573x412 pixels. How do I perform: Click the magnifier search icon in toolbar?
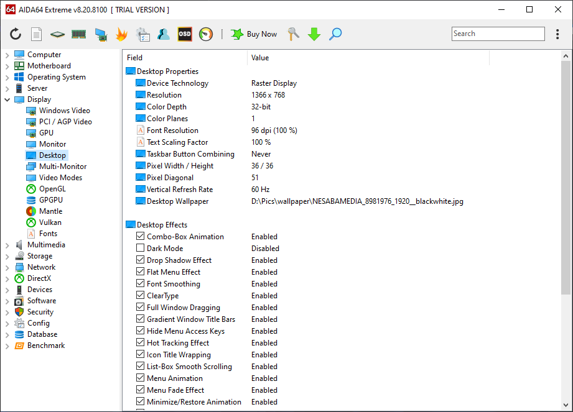335,34
